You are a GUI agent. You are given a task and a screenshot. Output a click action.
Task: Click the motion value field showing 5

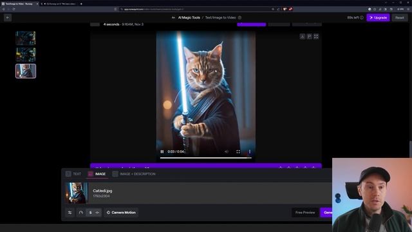pyautogui.click(x=90, y=213)
